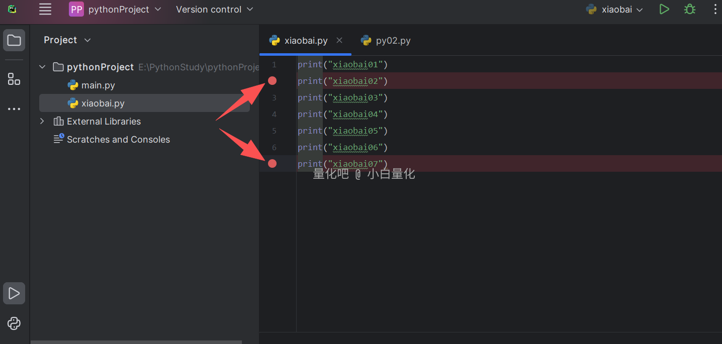The image size is (722, 344).
Task: Open the Version control dropdown
Action: (214, 9)
